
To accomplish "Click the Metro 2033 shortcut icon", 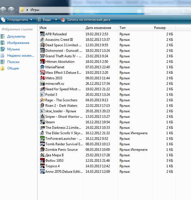I will click(x=42, y=78).
